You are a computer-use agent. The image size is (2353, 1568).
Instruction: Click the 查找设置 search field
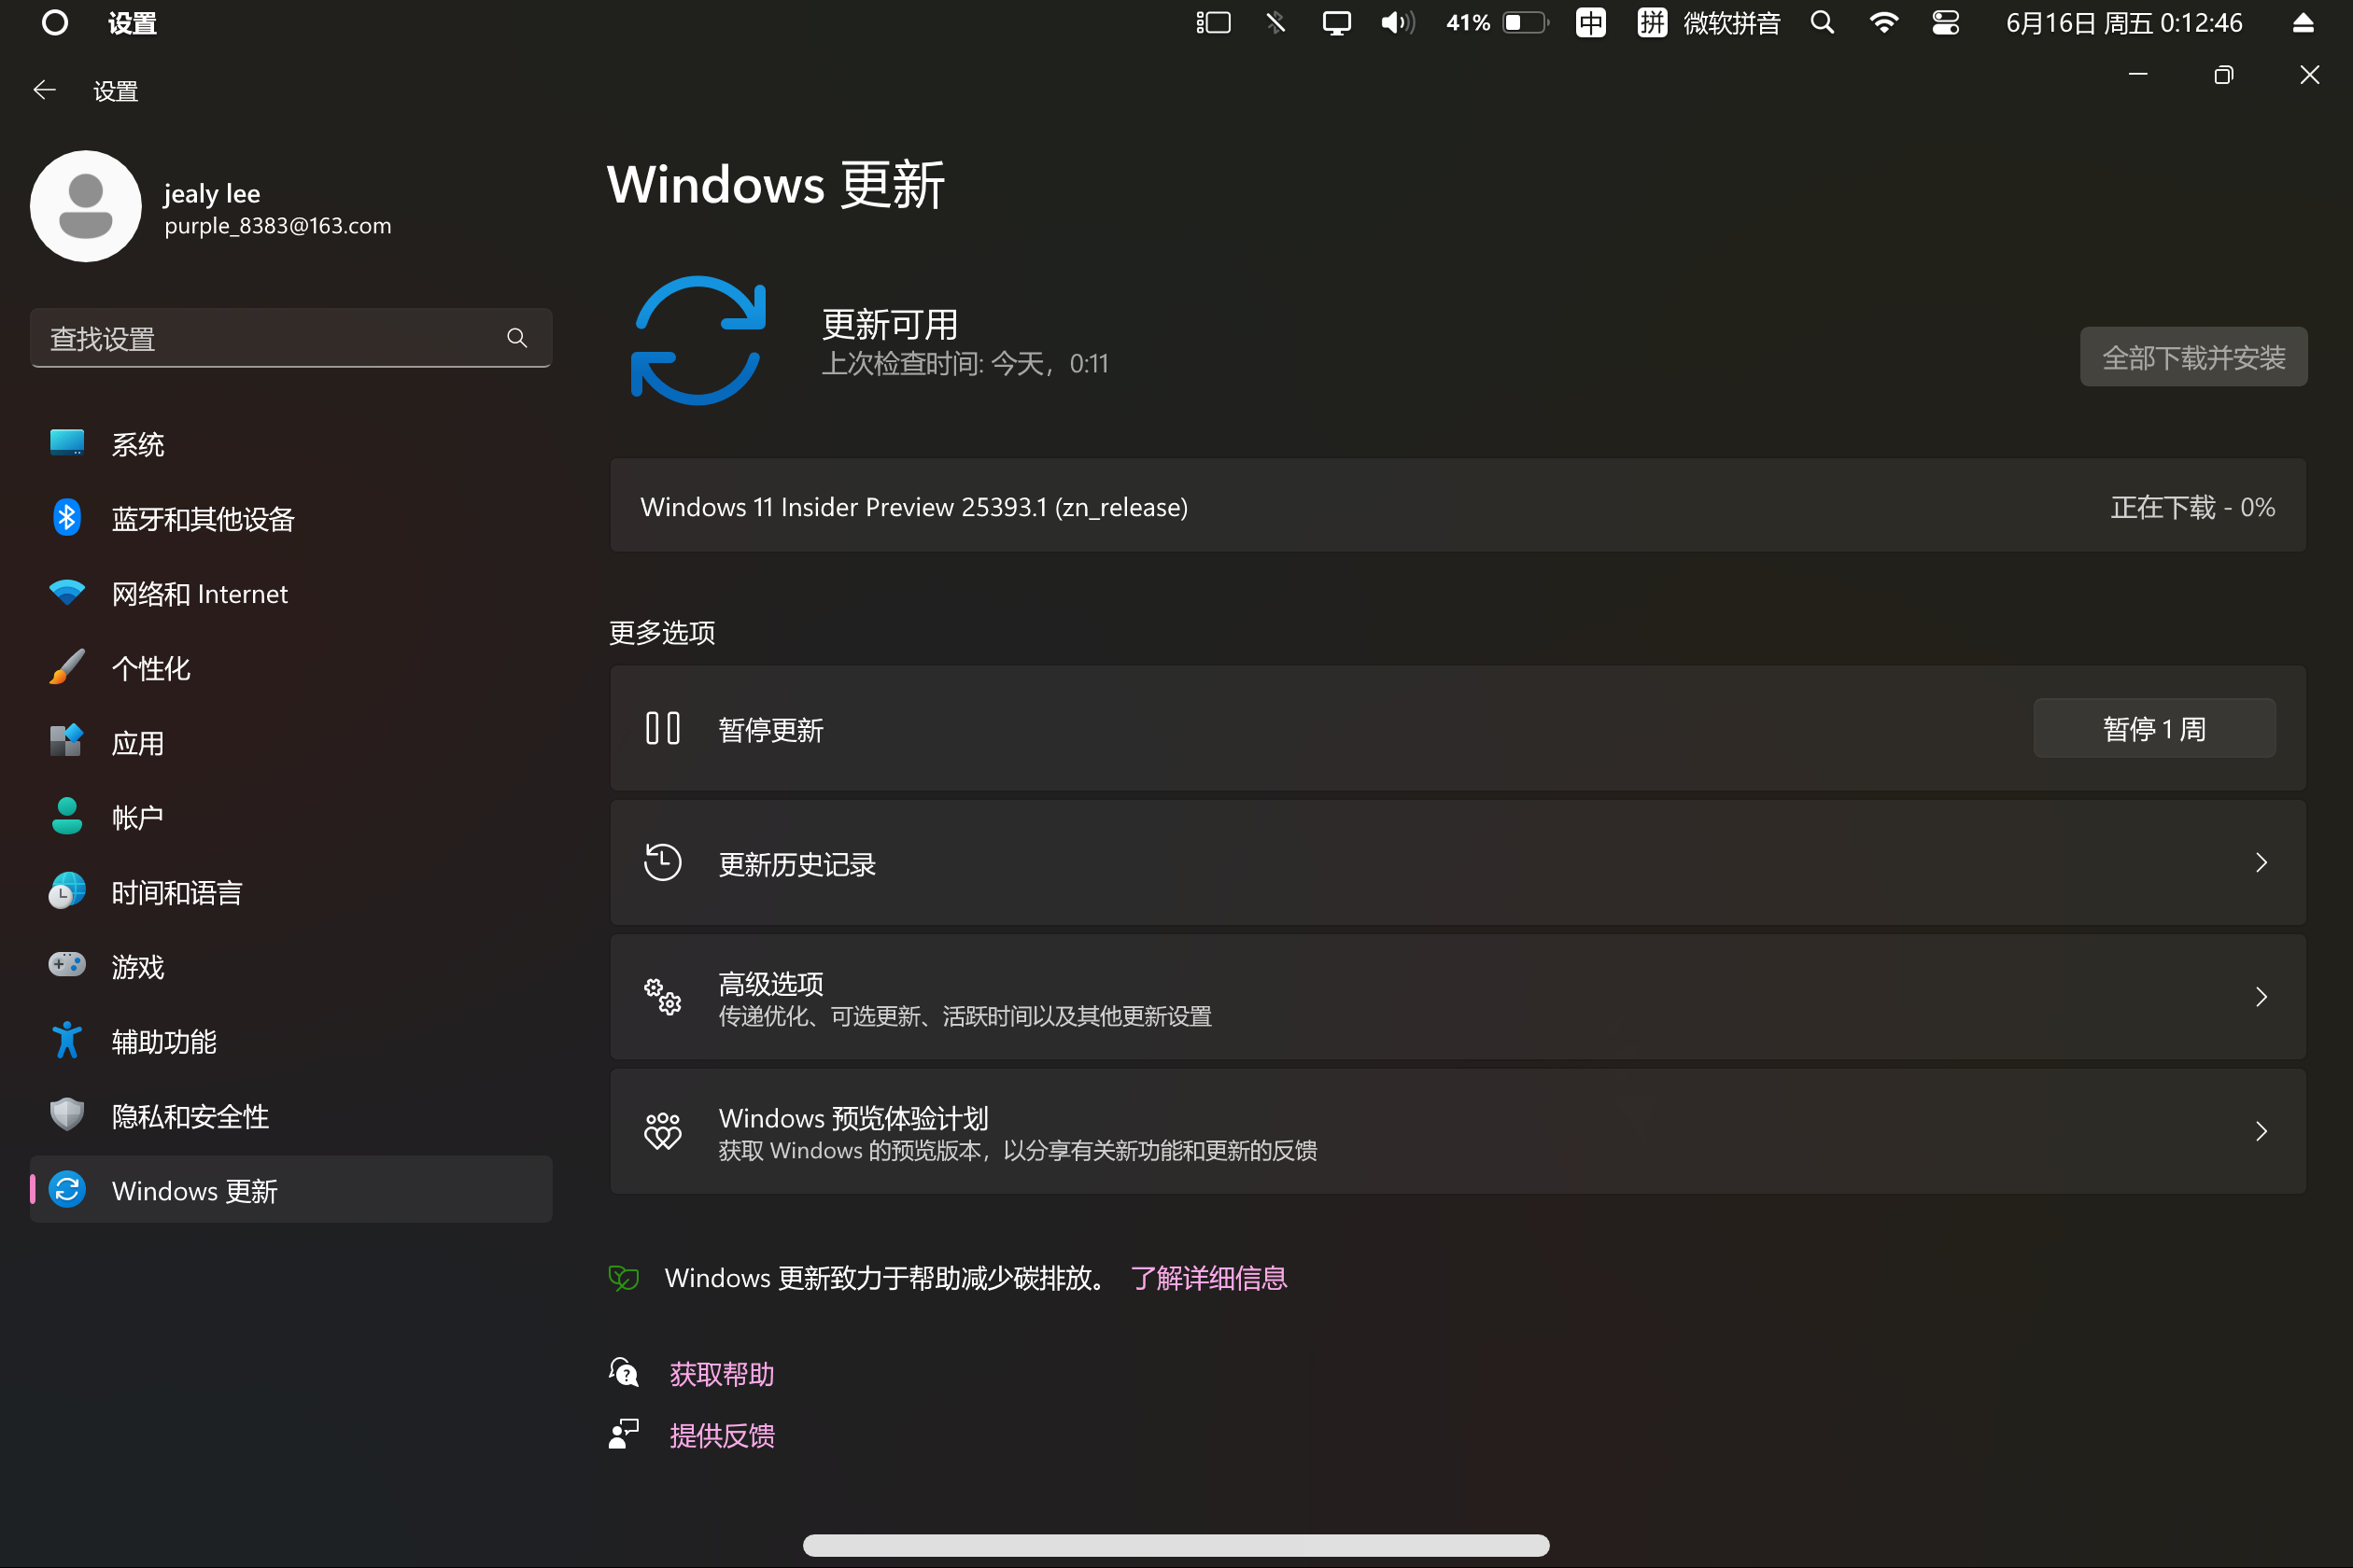(291, 338)
